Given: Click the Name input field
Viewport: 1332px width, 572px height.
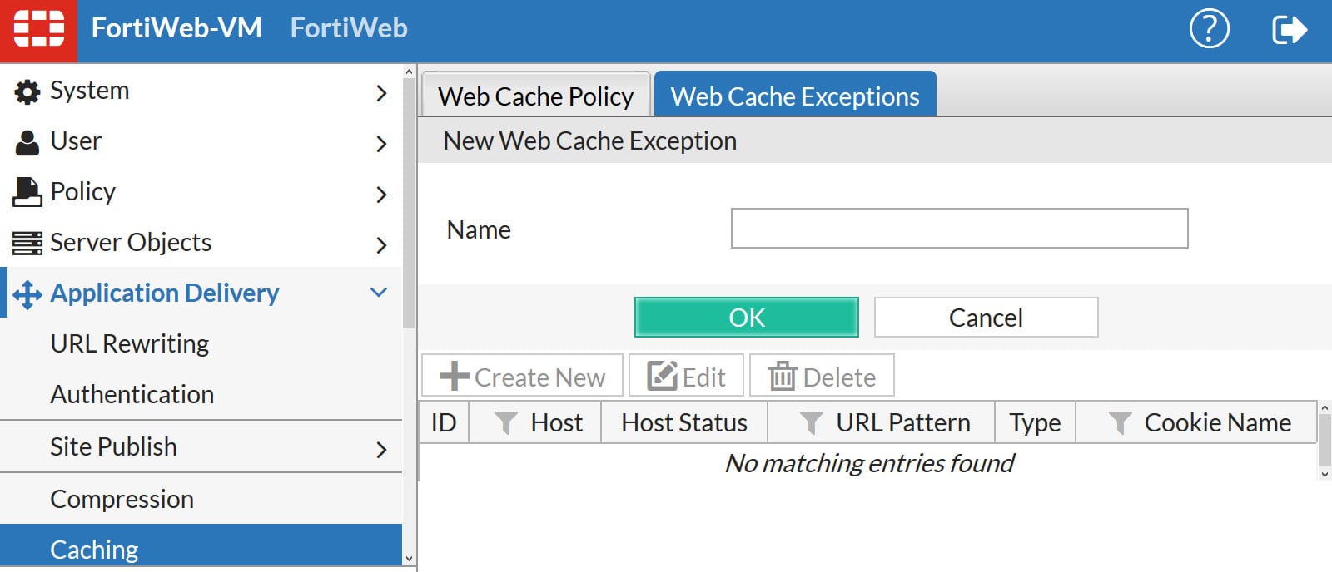Looking at the screenshot, I should click(959, 229).
